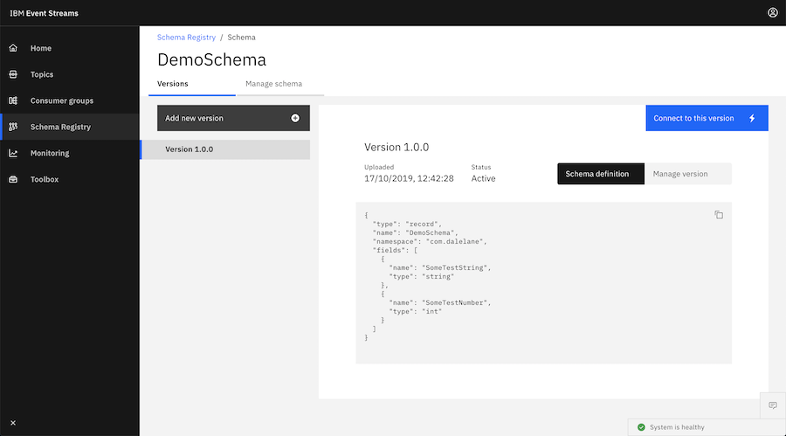Click the Topics icon in sidebar
Image resolution: width=786 pixels, height=436 pixels.
click(x=13, y=74)
